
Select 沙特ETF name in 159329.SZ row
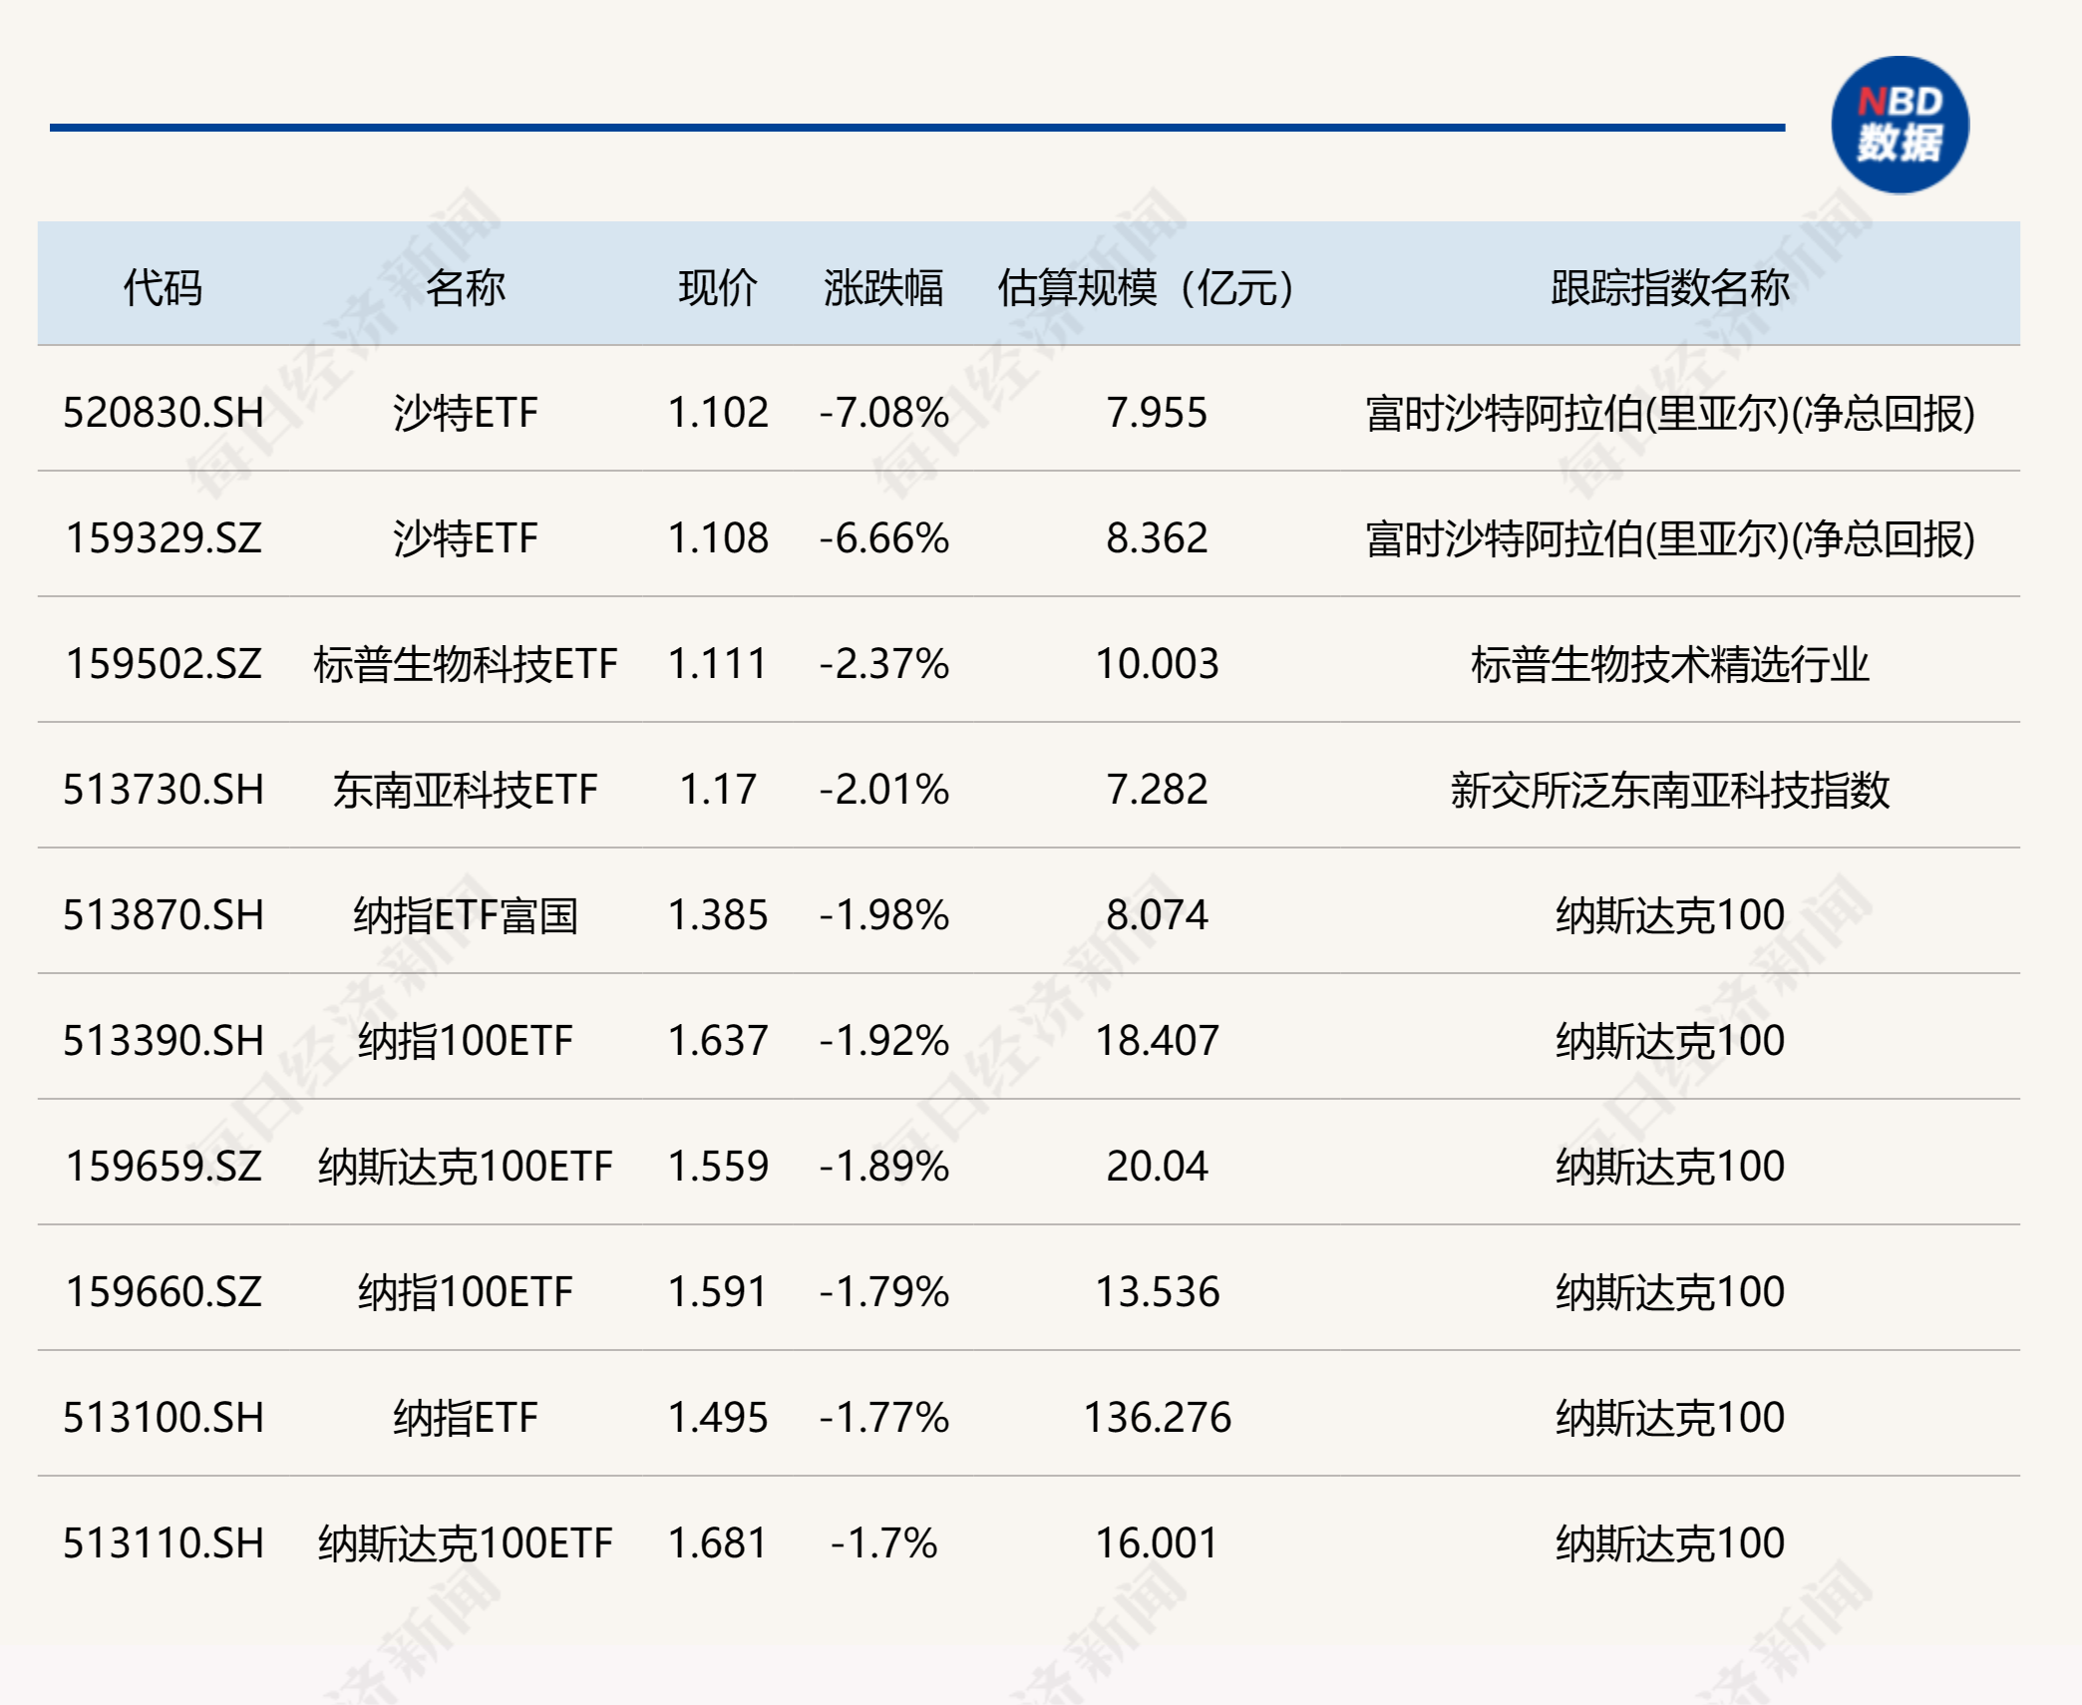(x=466, y=538)
